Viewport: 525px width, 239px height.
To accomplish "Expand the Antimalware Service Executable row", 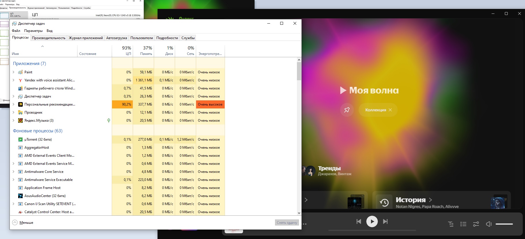I will point(14,180).
